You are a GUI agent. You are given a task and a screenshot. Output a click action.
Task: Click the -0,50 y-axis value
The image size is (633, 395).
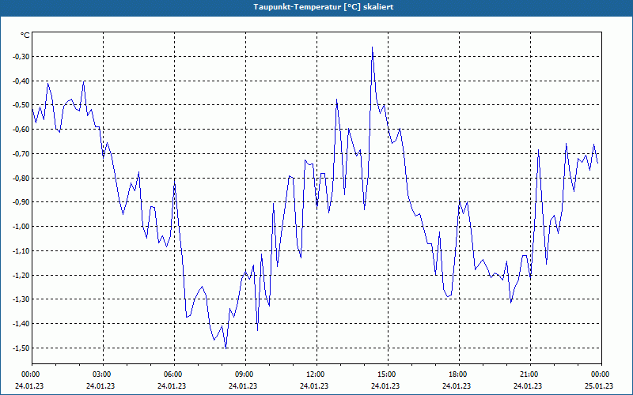coord(21,105)
